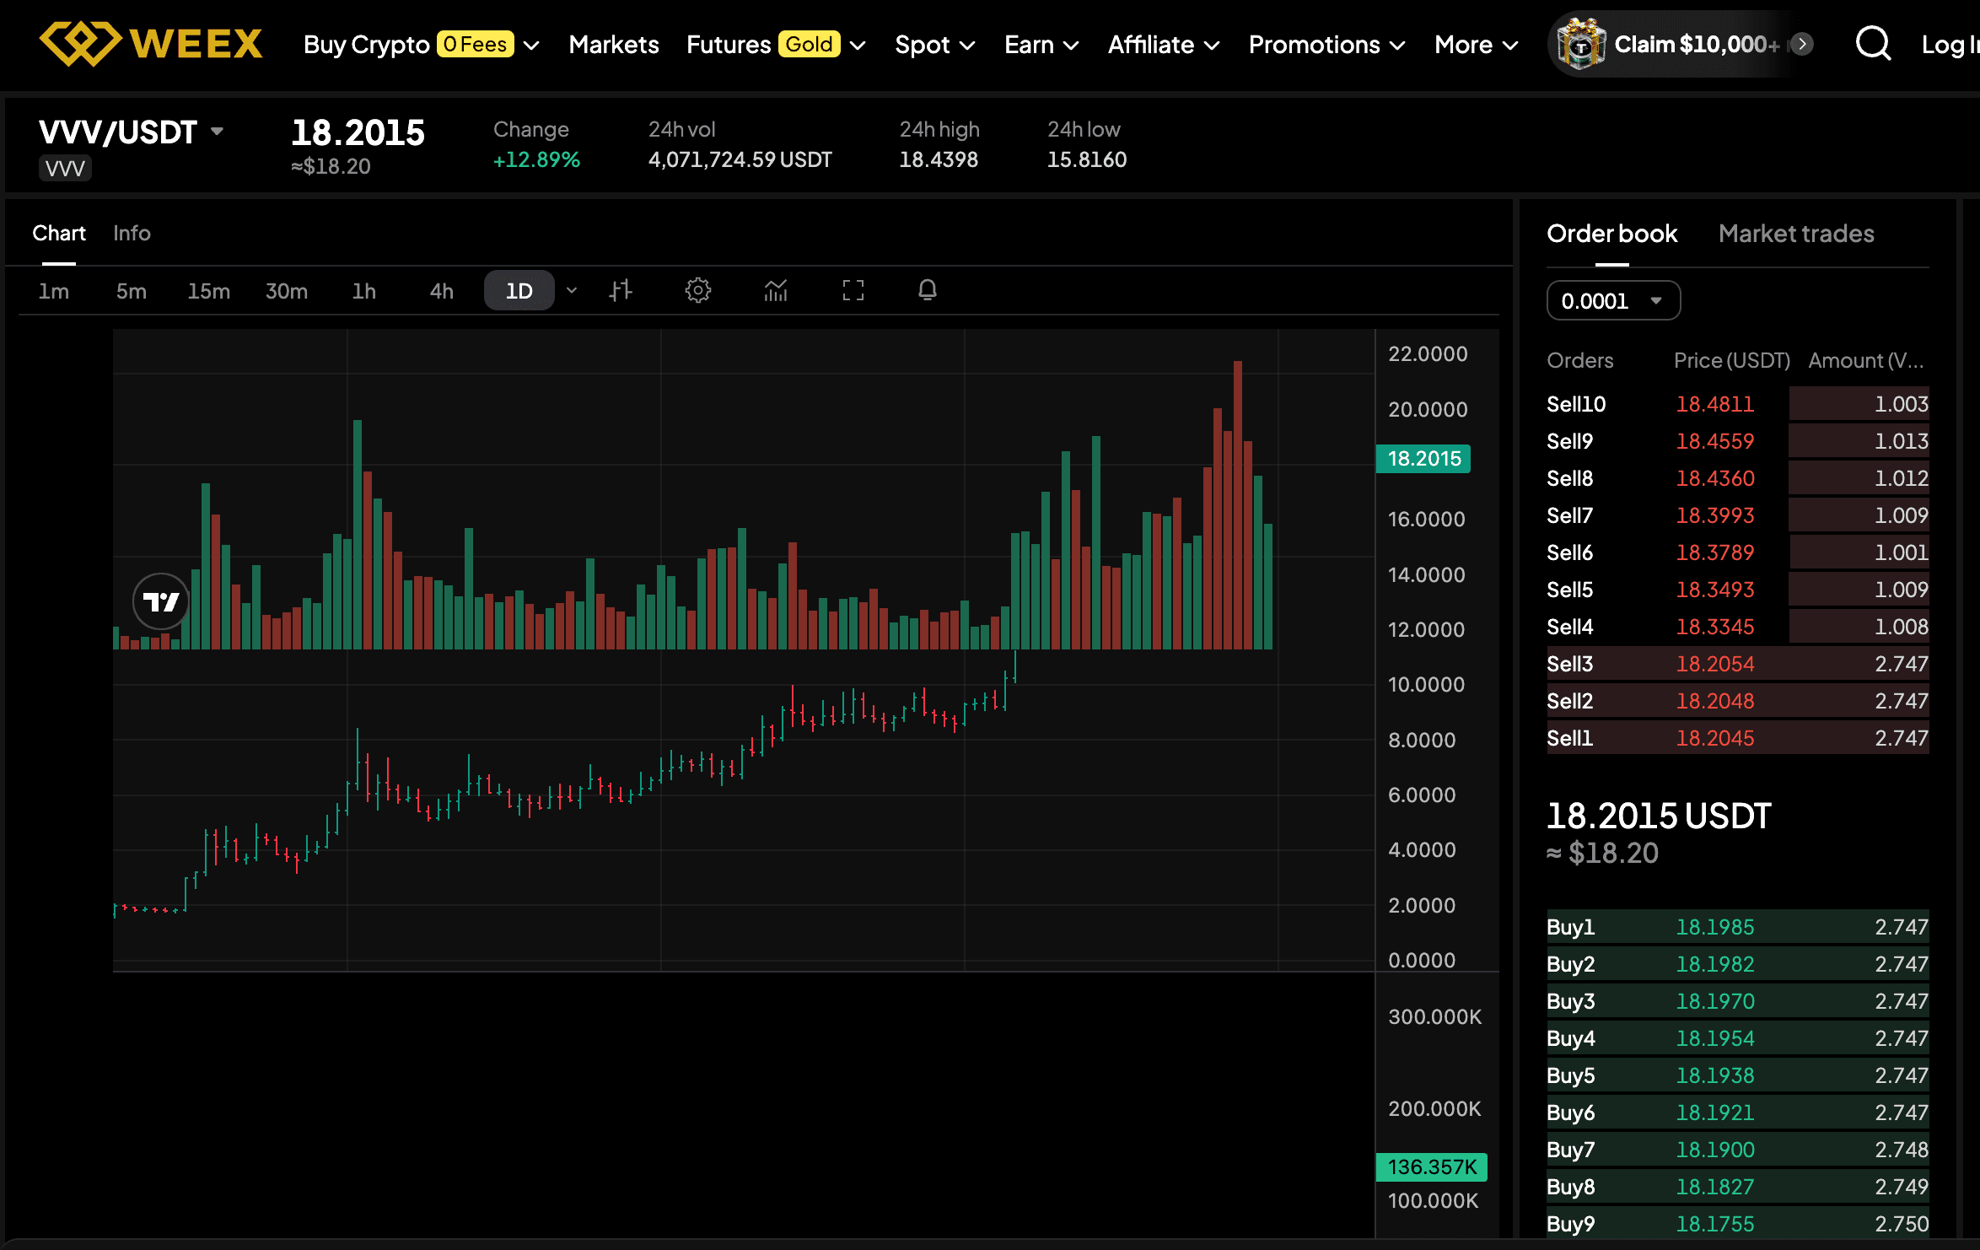Open the chart indicators candlestick icon
Image resolution: width=1980 pixels, height=1250 pixels.
[x=776, y=291]
